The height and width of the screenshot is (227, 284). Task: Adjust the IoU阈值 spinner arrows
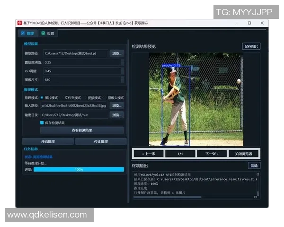coord(123,71)
